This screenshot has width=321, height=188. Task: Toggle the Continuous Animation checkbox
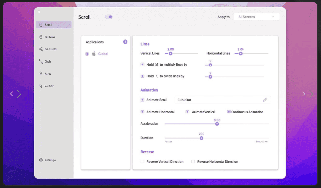coord(229,112)
